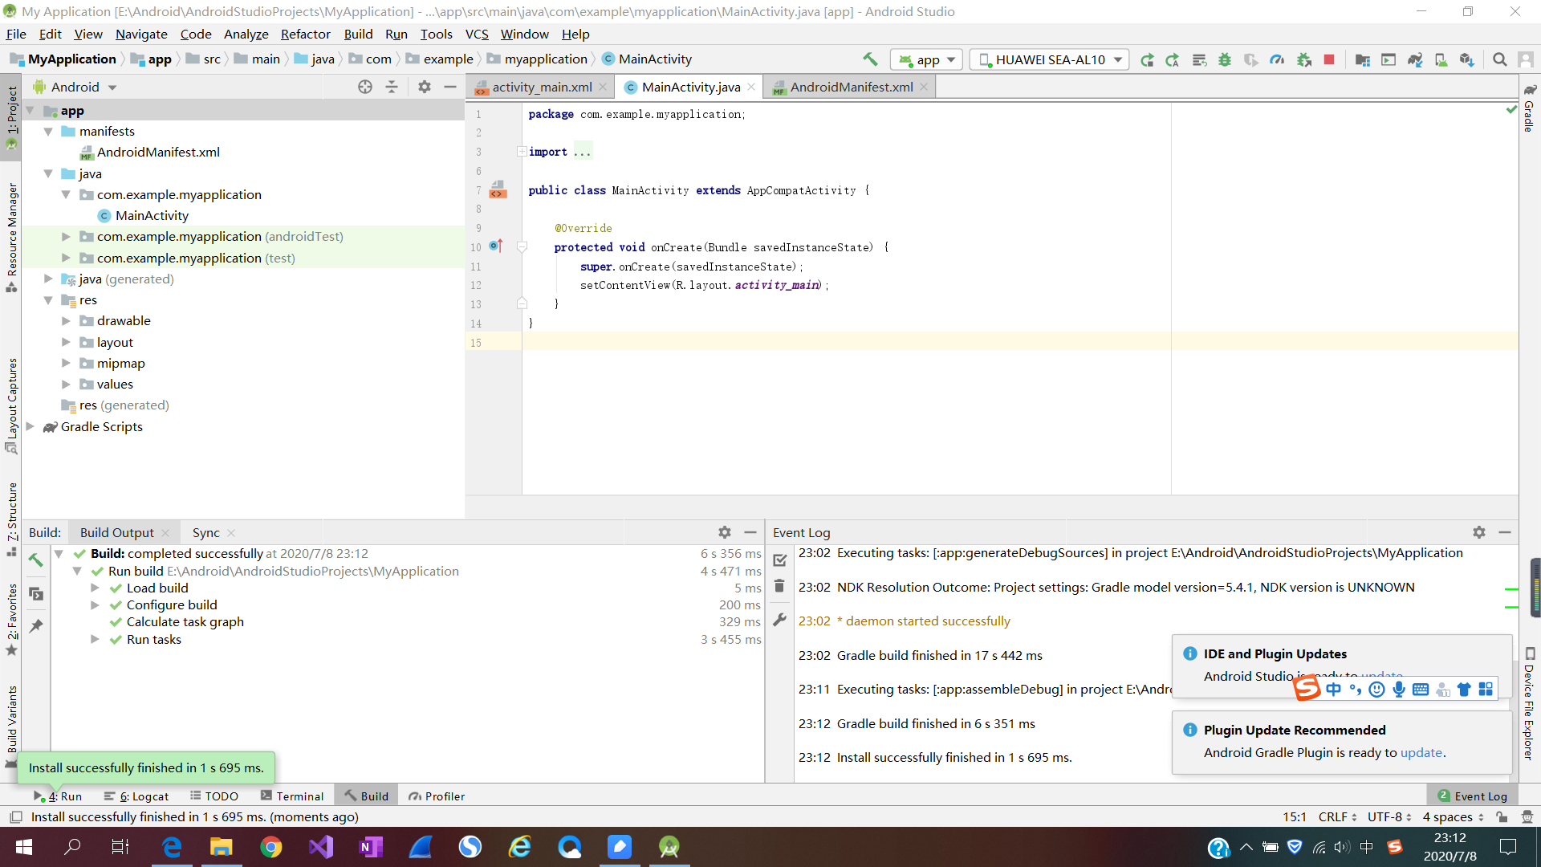Hide the Project panel via minimize icon
1541x867 pixels.
(x=450, y=87)
